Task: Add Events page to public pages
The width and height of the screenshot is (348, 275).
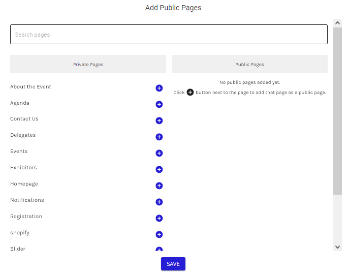Action: point(159,153)
